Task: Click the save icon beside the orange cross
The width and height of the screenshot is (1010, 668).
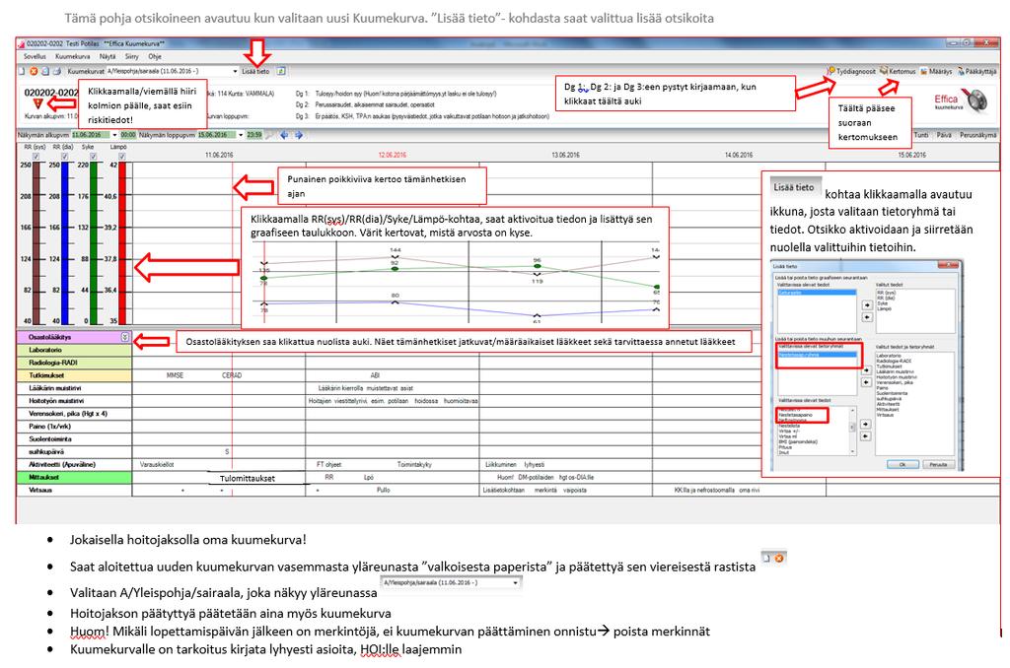Action: click(x=45, y=72)
